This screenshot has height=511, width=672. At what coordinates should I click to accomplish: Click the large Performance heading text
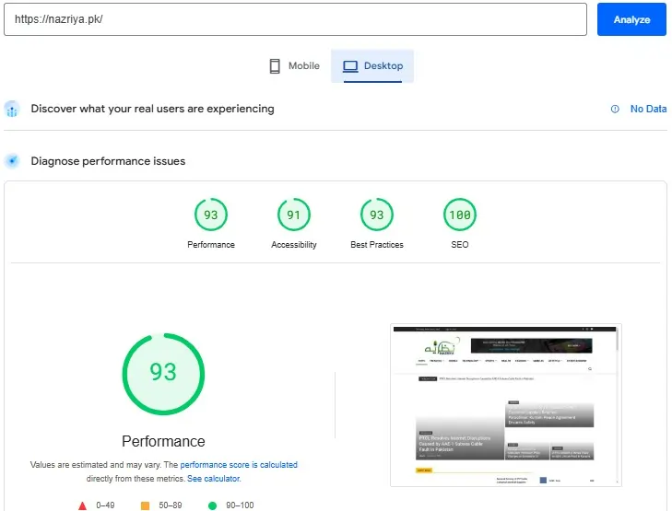163,441
